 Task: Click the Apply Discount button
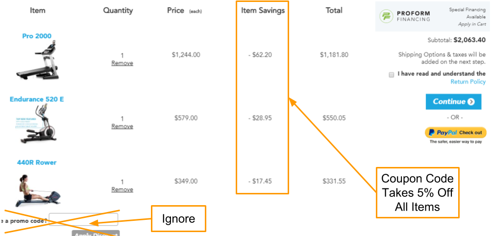(96, 234)
